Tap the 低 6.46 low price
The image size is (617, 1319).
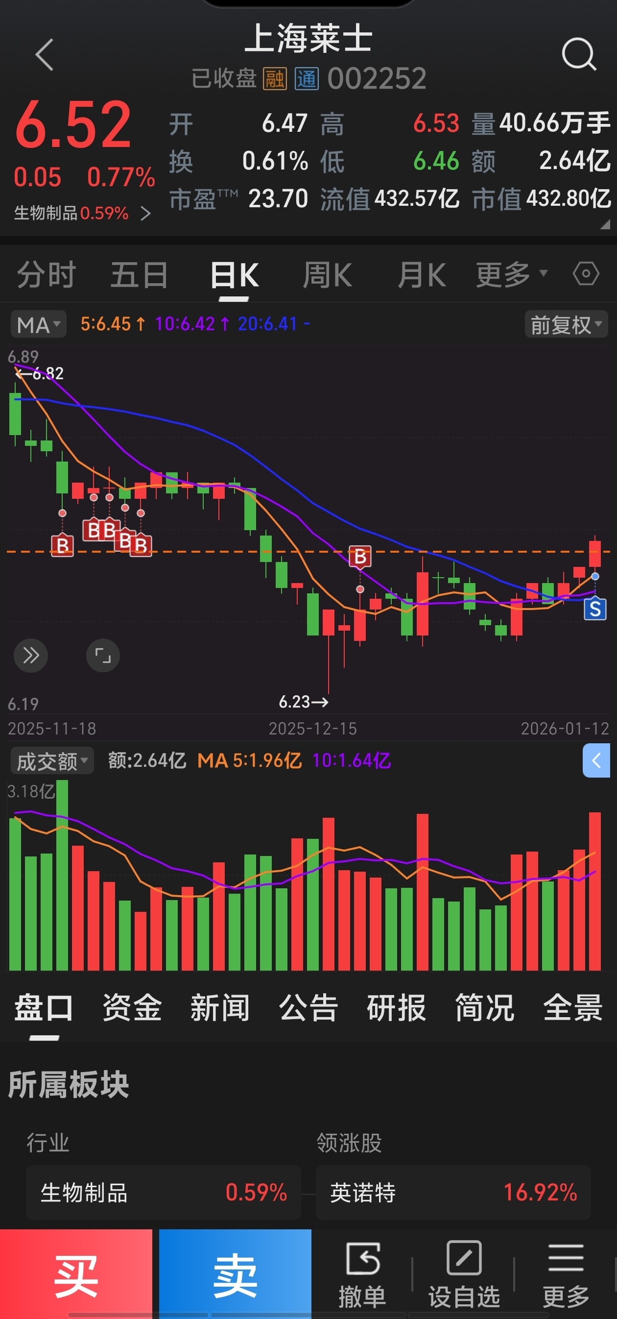click(x=436, y=161)
